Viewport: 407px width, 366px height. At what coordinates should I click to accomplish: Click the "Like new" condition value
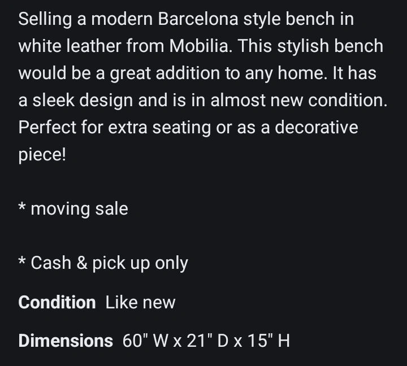tap(140, 302)
